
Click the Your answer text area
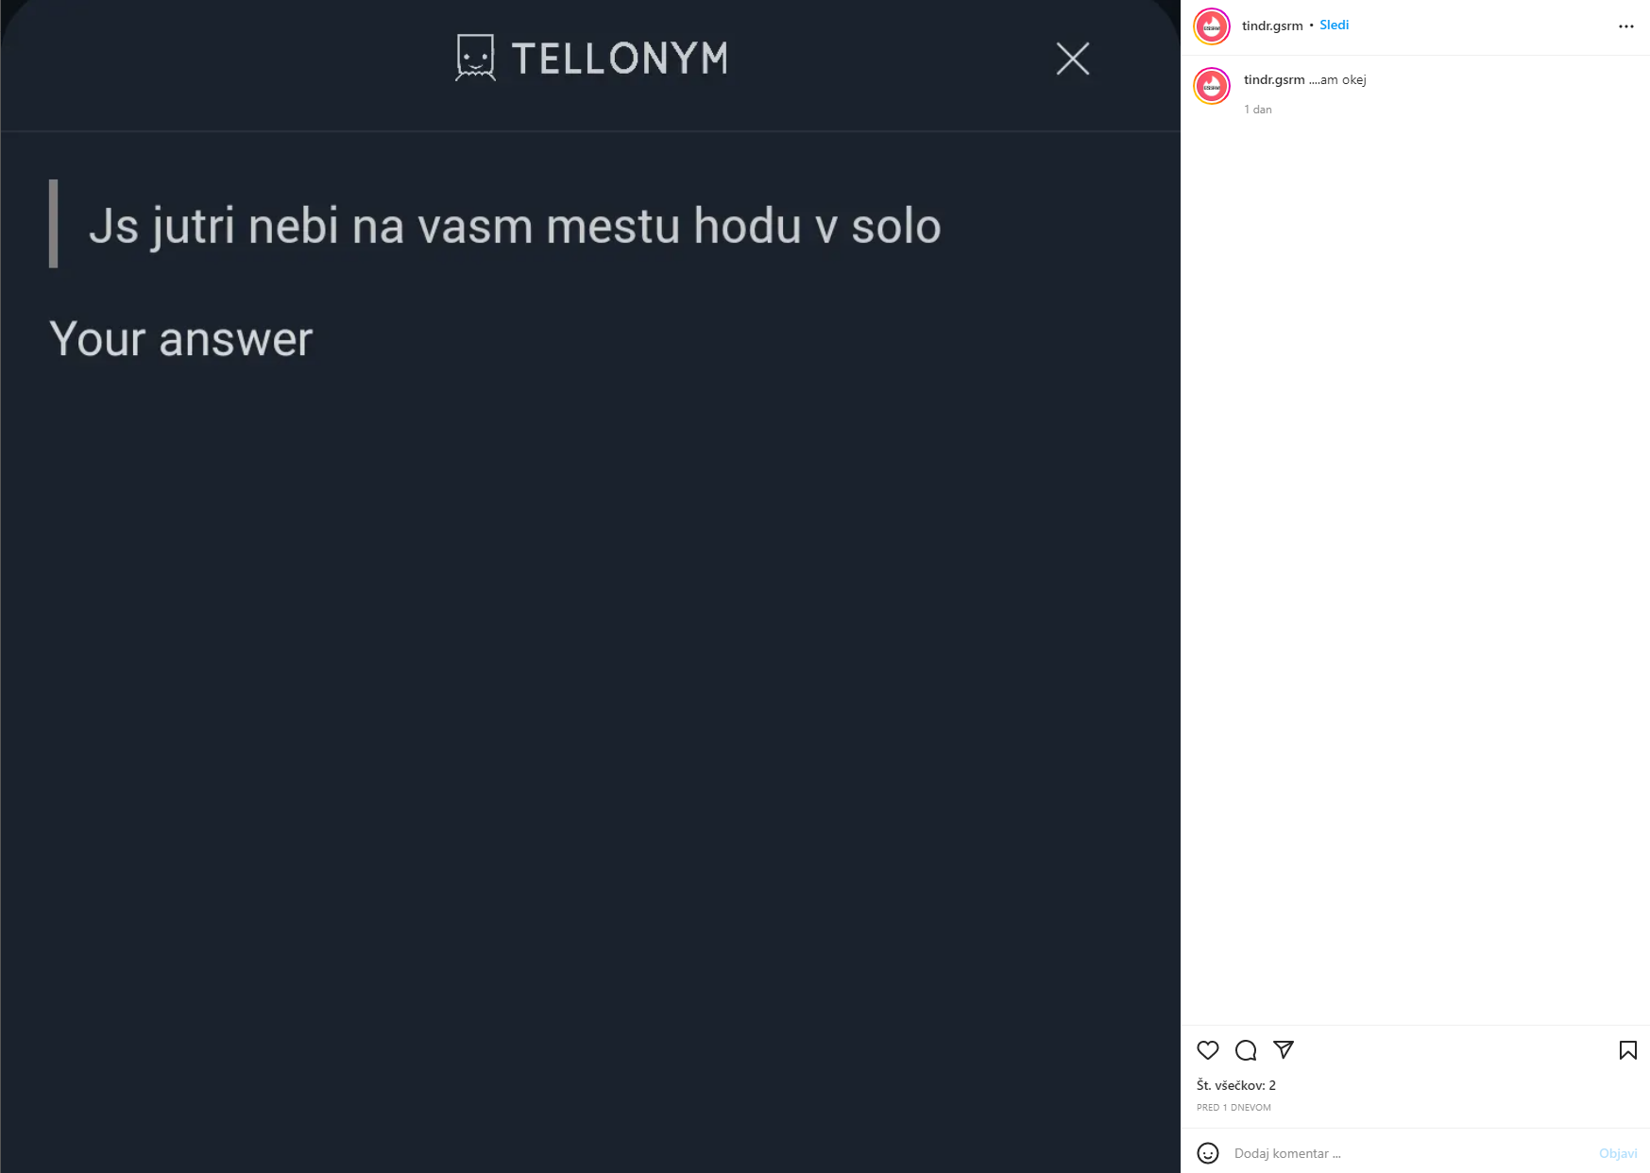[x=181, y=339]
